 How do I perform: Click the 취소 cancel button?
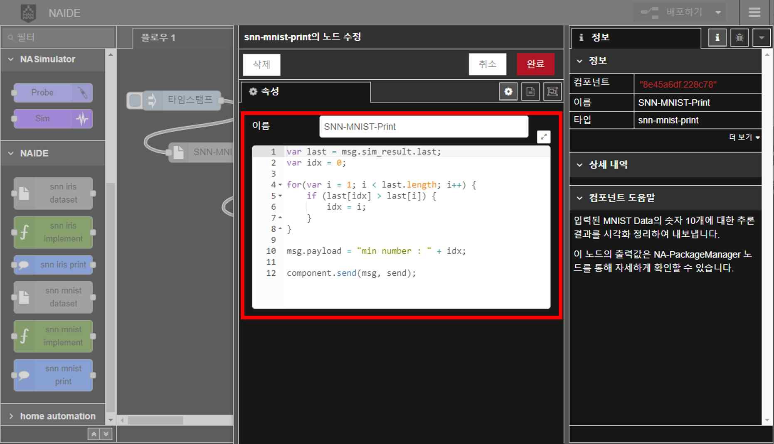click(488, 64)
